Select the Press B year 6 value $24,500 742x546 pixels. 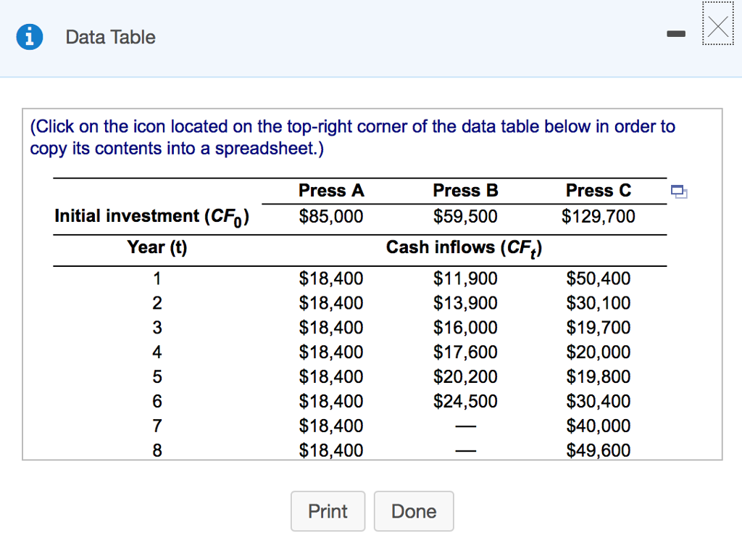[465, 401]
